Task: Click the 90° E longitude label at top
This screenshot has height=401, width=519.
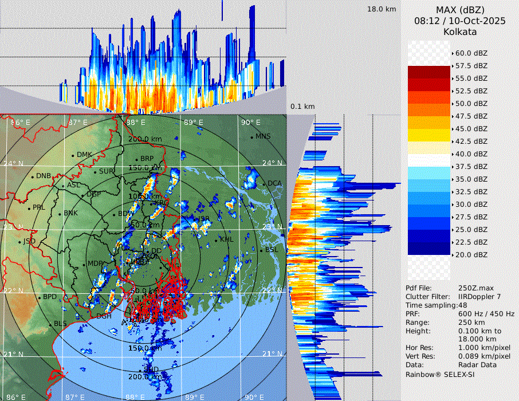Action: click(250, 122)
